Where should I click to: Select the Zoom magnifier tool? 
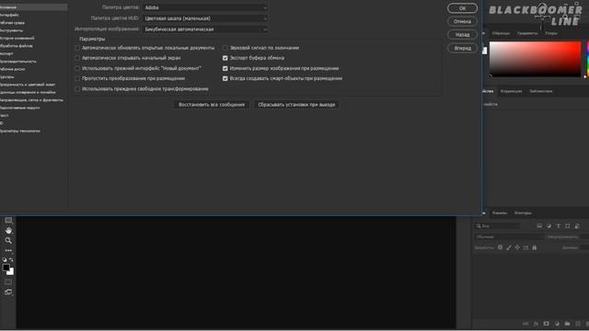[8, 241]
